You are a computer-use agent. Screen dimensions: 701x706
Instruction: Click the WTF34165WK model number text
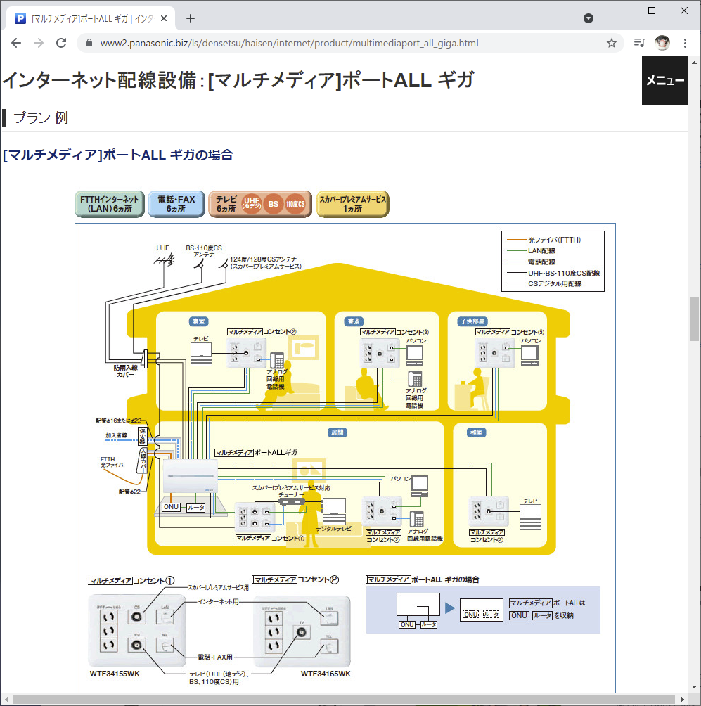[326, 674]
